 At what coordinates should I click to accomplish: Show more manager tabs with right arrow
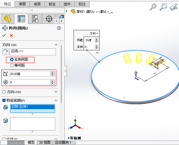coord(62,21)
